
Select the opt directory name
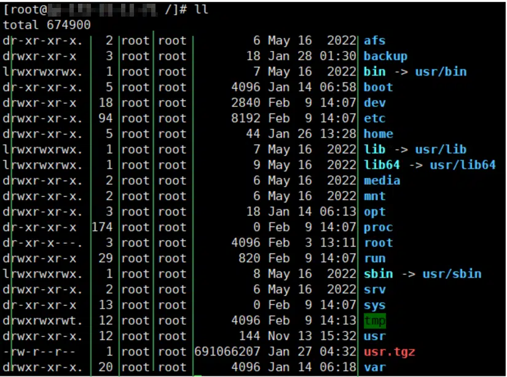tap(374, 212)
